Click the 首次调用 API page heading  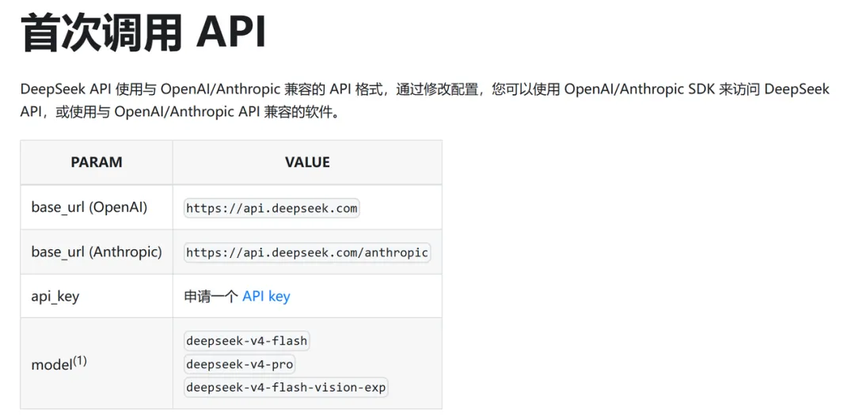tap(142, 32)
